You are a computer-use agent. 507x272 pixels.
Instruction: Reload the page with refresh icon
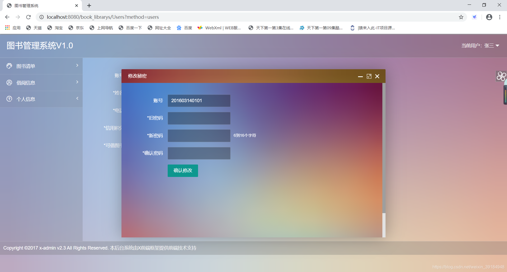click(x=29, y=17)
